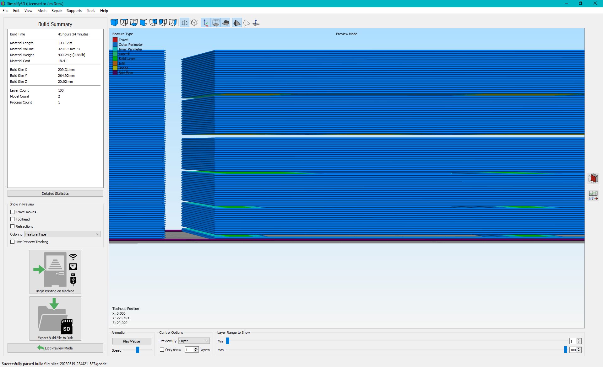Toggle the build volume outline icon
The height and width of the screenshot is (367, 603).
click(216, 23)
